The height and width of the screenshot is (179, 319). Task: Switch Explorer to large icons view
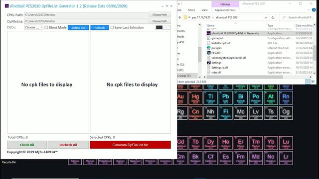(313, 82)
